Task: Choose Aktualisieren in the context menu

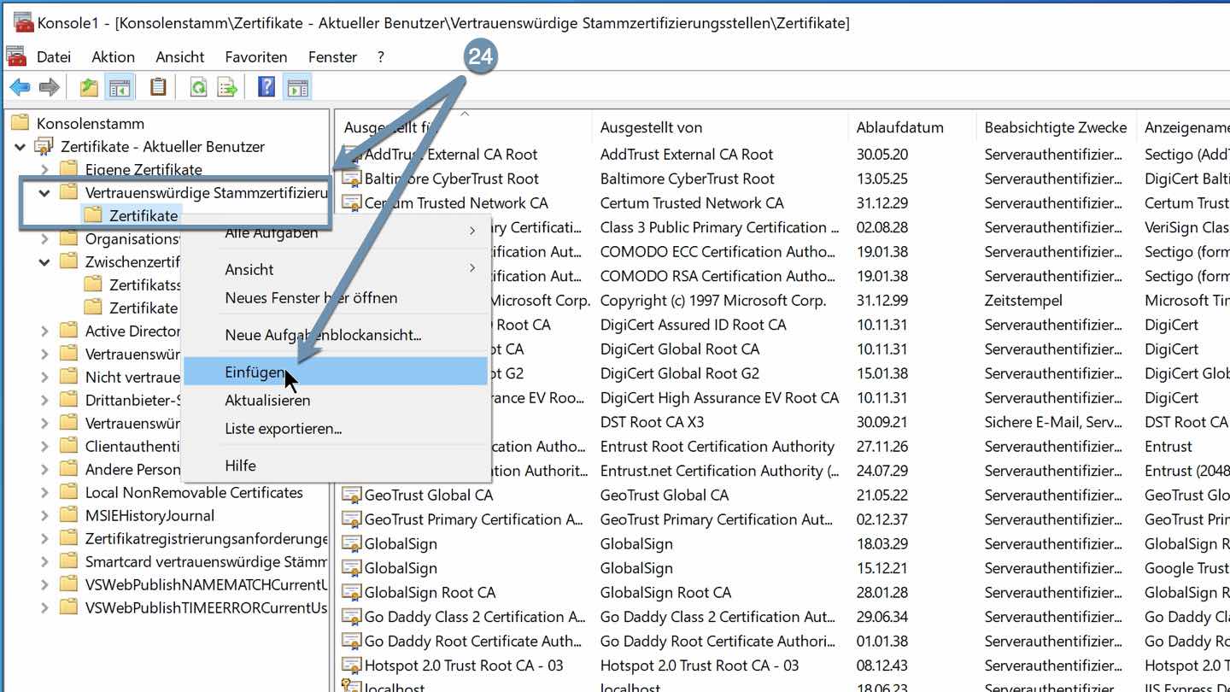Action: (335, 400)
